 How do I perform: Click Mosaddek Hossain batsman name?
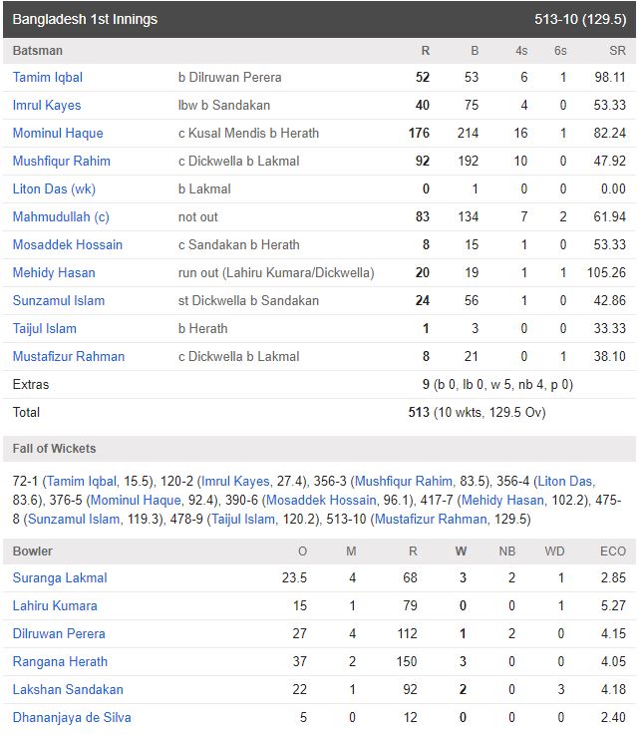point(68,244)
